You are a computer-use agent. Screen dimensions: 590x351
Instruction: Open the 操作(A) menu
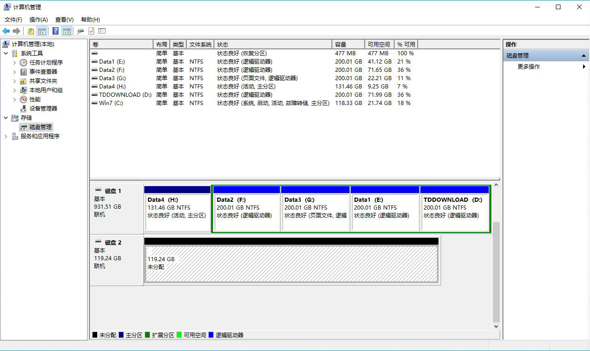coord(39,20)
